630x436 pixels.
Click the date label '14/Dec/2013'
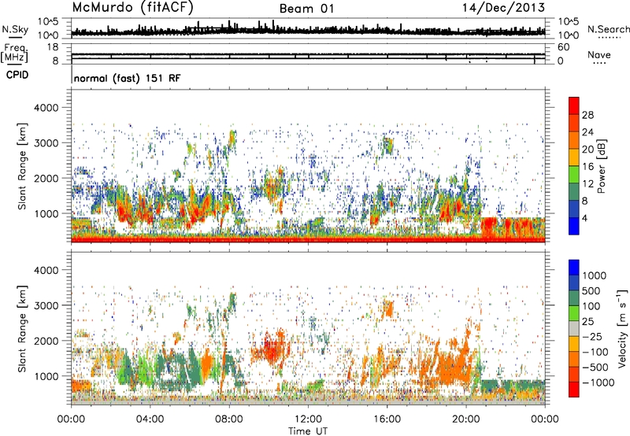(x=503, y=8)
